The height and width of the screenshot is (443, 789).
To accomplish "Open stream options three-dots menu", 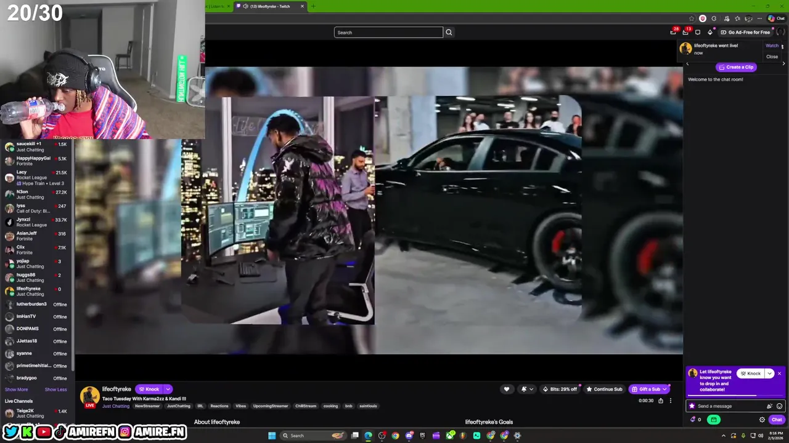I will [671, 401].
